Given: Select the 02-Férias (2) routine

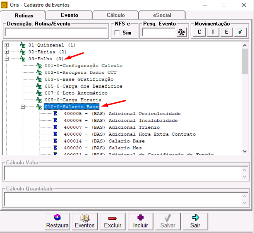Looking at the screenshot, I should (47, 52).
